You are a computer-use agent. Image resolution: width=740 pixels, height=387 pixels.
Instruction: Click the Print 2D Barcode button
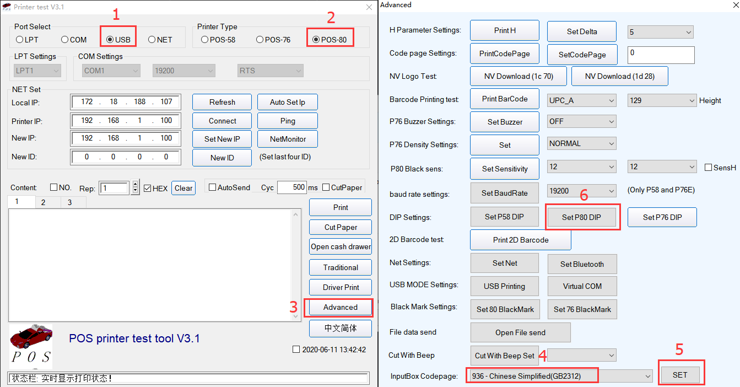pos(521,240)
